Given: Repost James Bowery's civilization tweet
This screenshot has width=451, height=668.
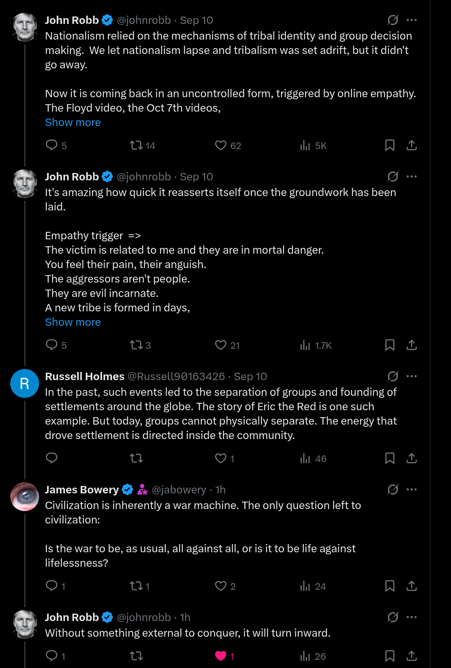Looking at the screenshot, I should pos(136,586).
